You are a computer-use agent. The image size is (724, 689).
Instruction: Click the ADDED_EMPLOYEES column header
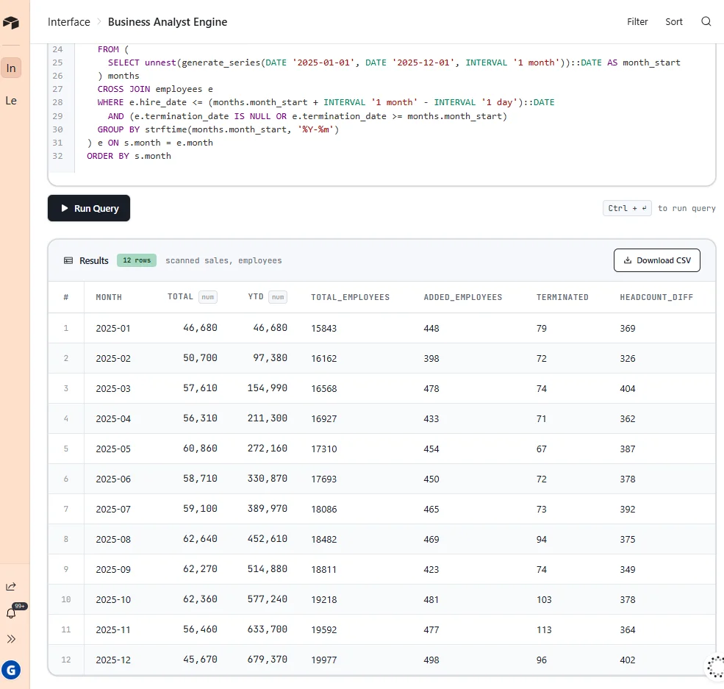(x=462, y=297)
